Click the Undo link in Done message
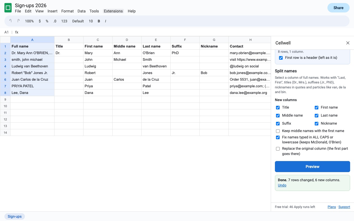Screen dimensions: 354x221 pyautogui.click(x=282, y=185)
